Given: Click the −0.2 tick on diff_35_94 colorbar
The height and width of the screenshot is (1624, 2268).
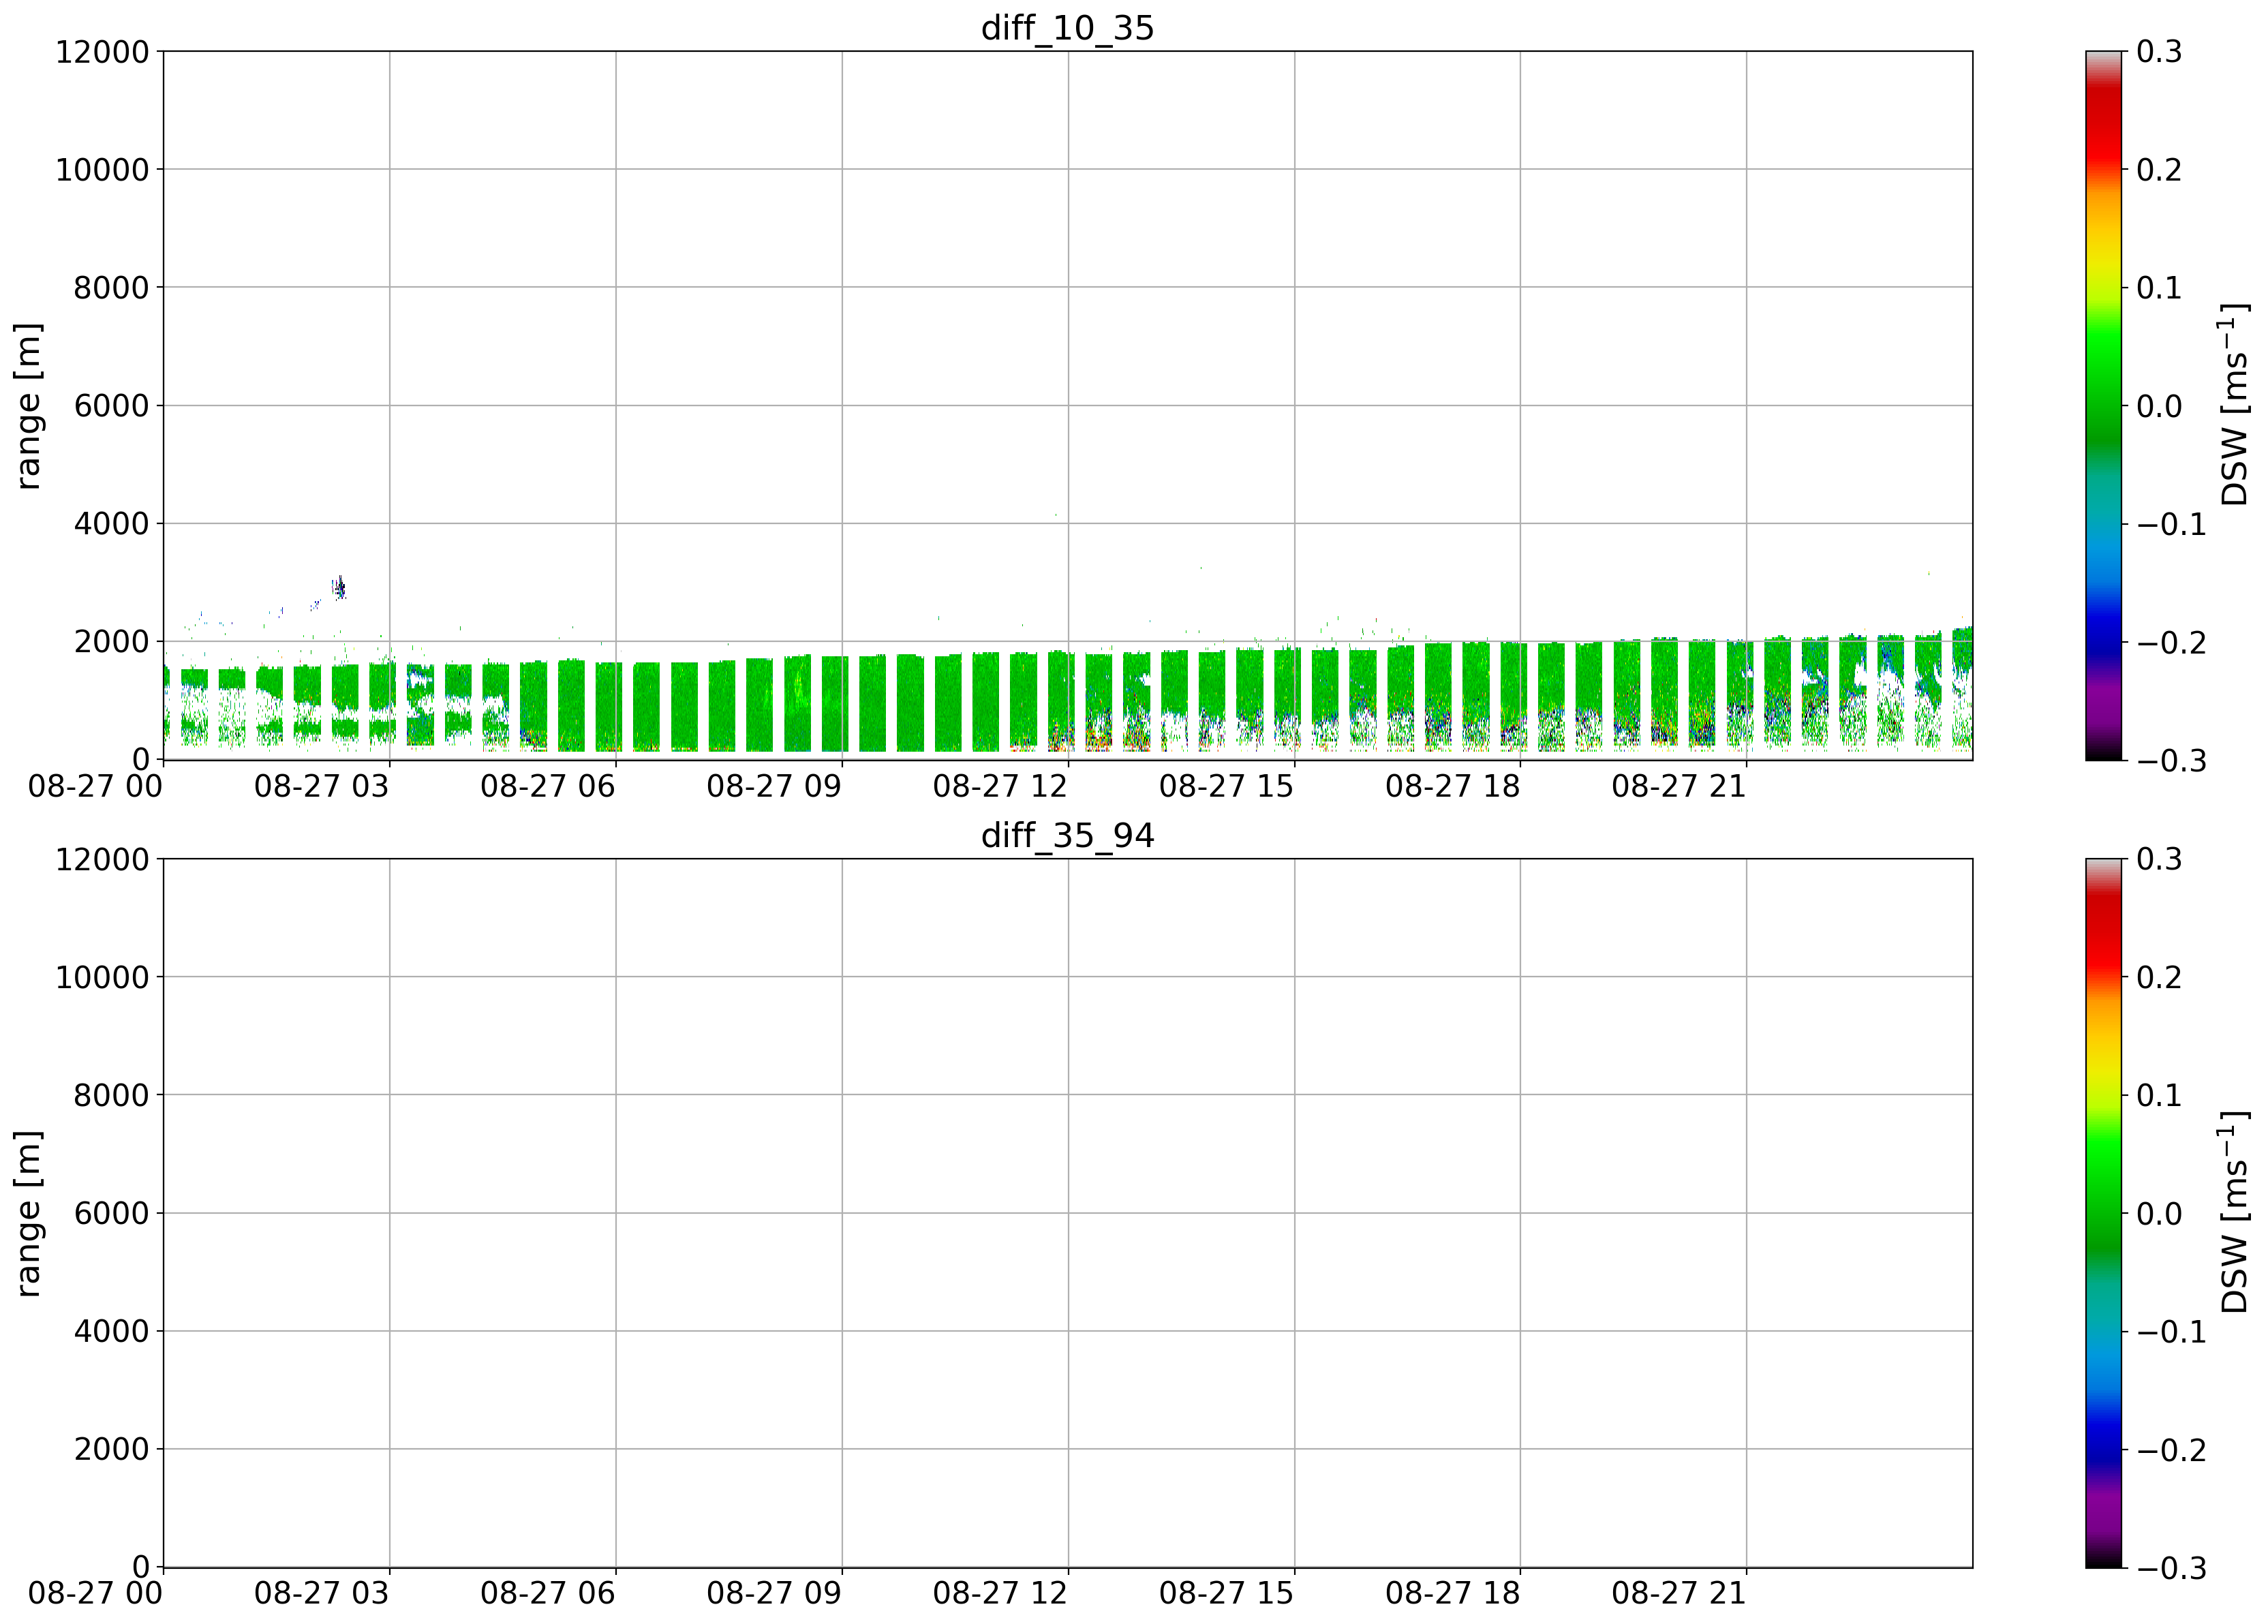Looking at the screenshot, I should tap(2171, 1450).
